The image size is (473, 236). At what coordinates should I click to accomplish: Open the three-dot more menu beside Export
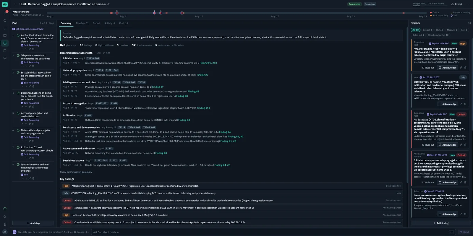(468, 4)
